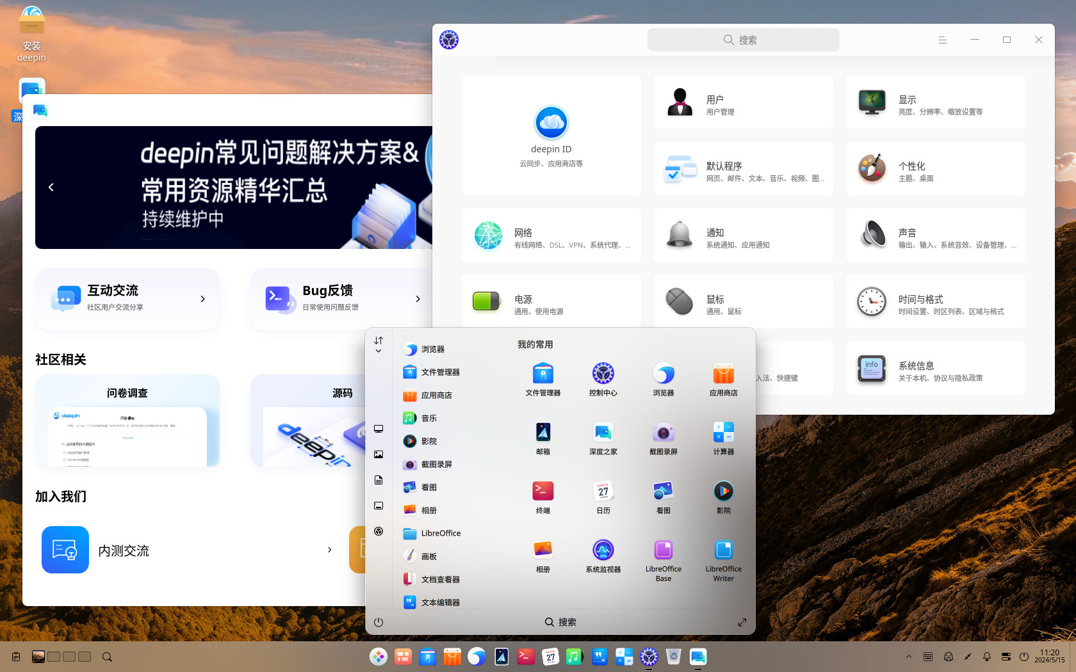The image size is (1076, 672).
Task: Launch 邮箱 from the launcher's 我的常用 grid
Action: [542, 438]
